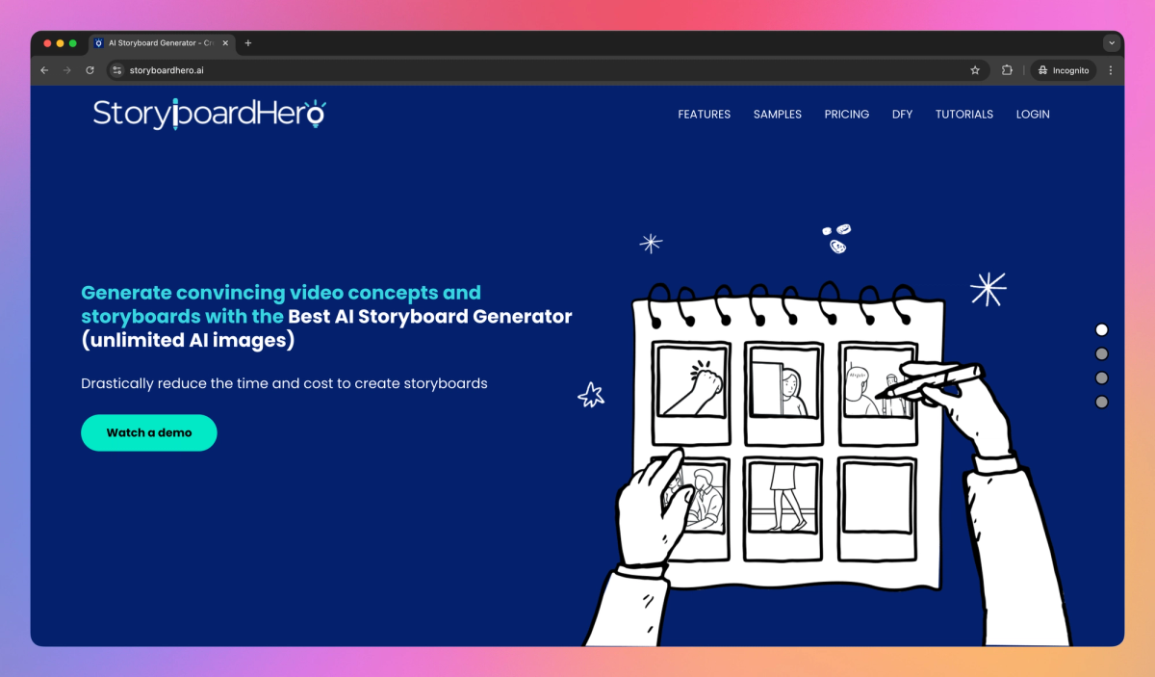Click the Incognito indicator
This screenshot has height=677, width=1155.
[x=1064, y=70]
